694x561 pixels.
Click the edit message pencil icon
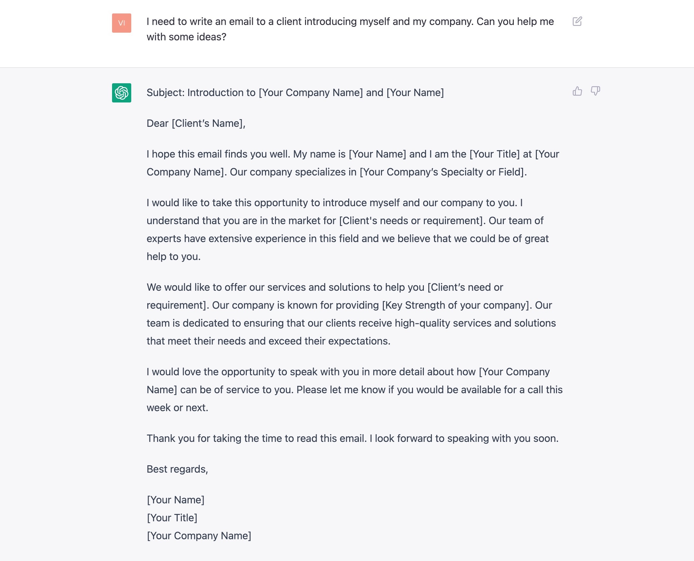pyautogui.click(x=577, y=21)
